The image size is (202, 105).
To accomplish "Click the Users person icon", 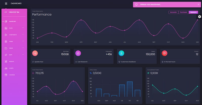I will pyautogui.click(x=121, y=53).
